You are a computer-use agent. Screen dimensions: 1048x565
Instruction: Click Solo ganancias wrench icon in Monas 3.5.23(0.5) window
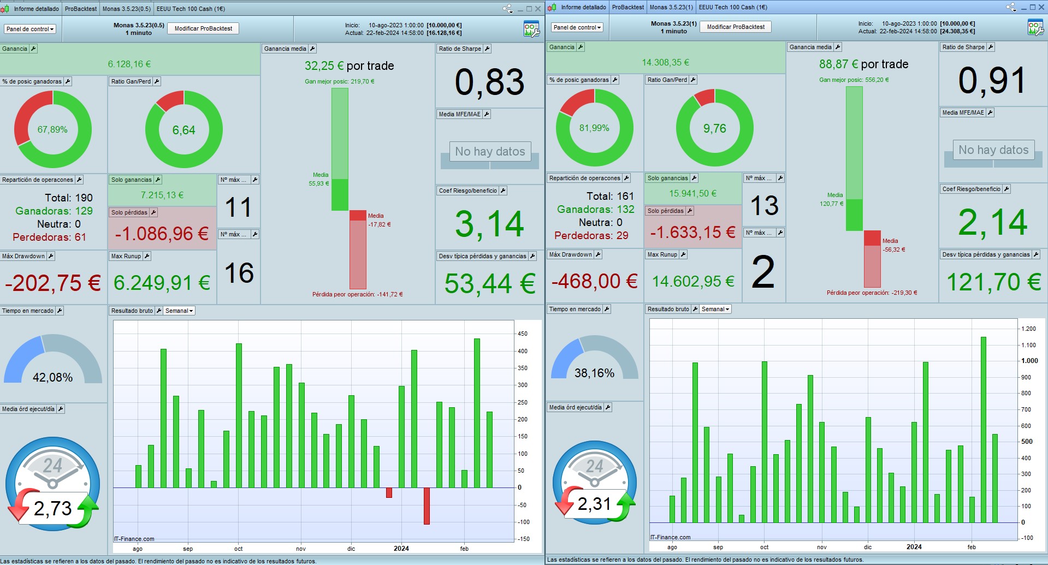click(x=158, y=180)
